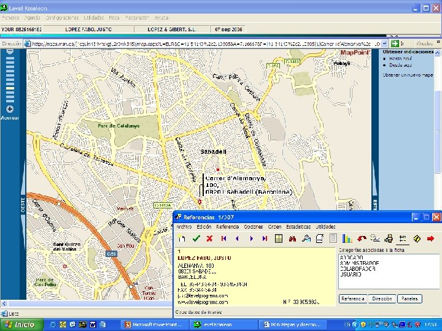Screen dimensions: 442x331
Task: Click the red X cancel icon
Action: point(209,238)
